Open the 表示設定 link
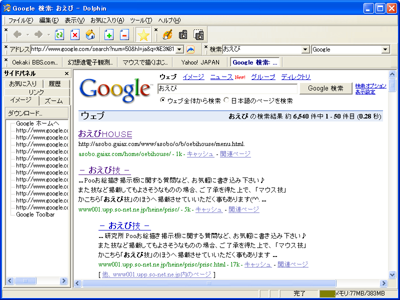This screenshot has width=400, height=300. (365, 92)
